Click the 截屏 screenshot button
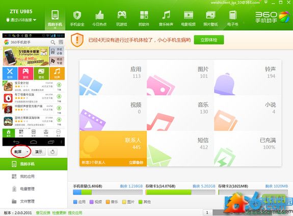 coord(18,152)
